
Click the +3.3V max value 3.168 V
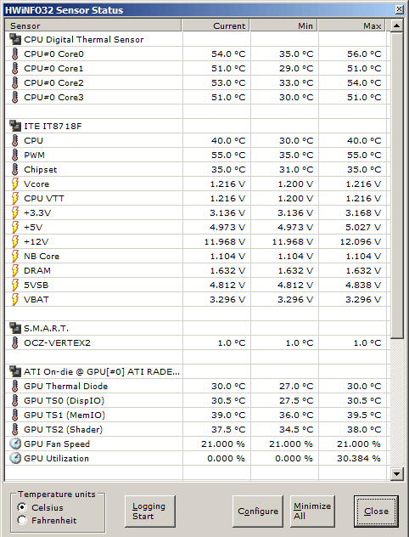pyautogui.click(x=363, y=212)
